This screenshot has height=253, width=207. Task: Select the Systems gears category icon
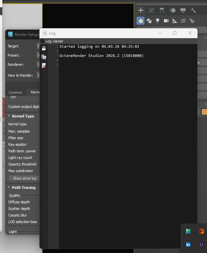pos(192,21)
